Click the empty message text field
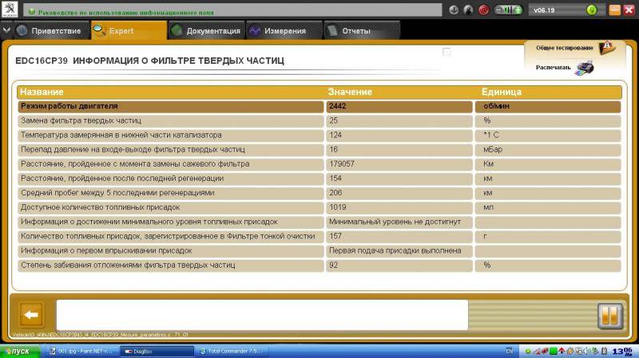639x358 pixels. [x=261, y=315]
